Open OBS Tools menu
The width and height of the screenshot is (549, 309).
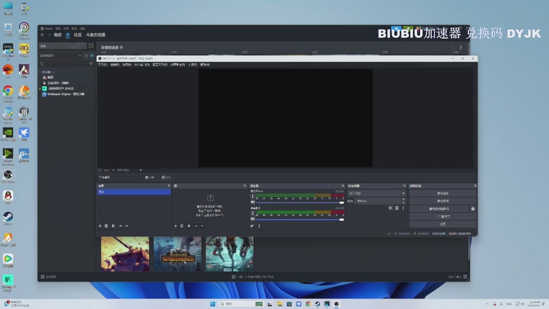(193, 65)
